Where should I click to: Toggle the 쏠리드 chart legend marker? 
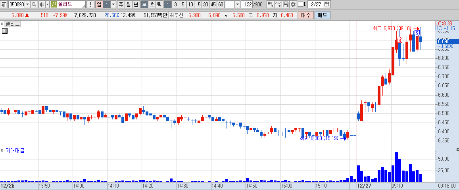point(2,24)
